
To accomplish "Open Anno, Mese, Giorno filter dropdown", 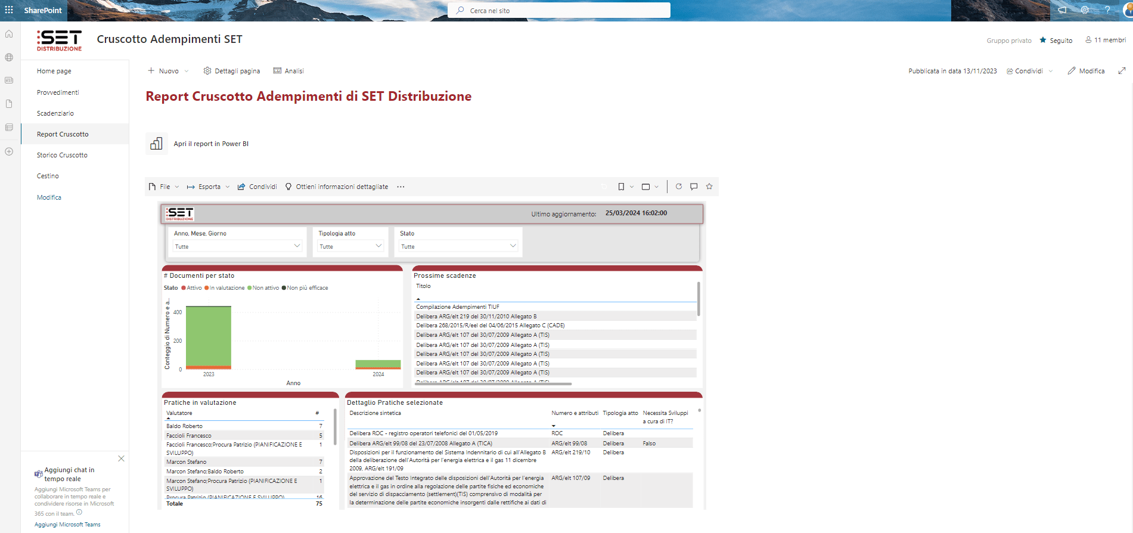I will coord(238,246).
